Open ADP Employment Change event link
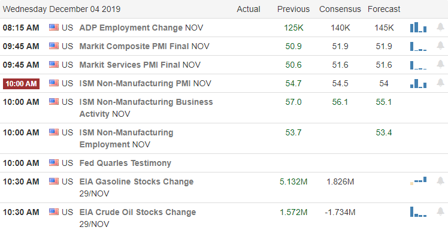448x233 pixels. point(141,28)
